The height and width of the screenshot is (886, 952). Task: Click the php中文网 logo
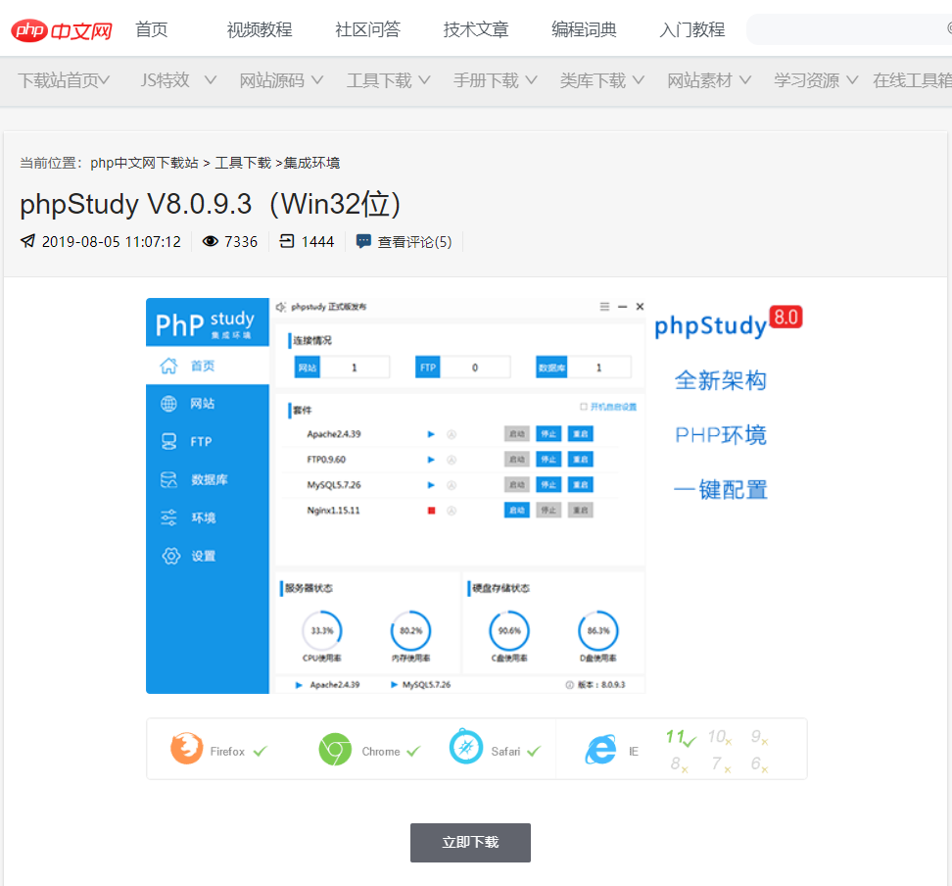click(x=61, y=29)
